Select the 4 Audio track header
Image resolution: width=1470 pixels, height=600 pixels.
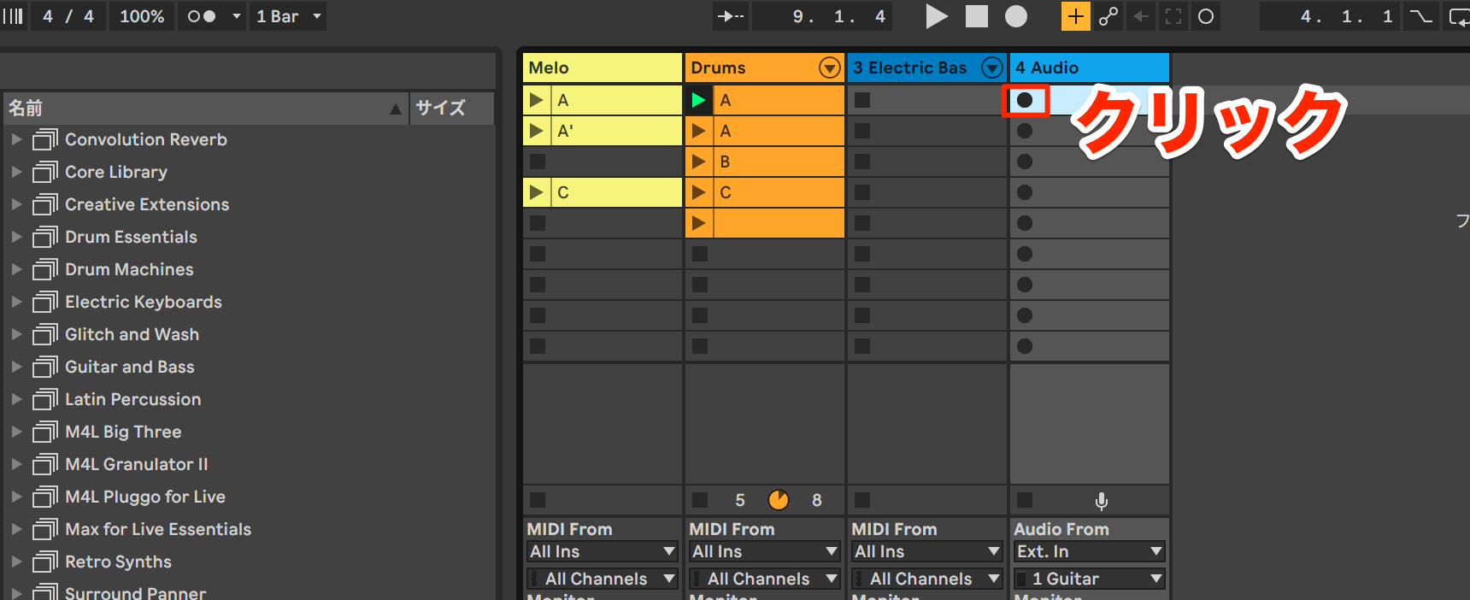[x=1090, y=68]
